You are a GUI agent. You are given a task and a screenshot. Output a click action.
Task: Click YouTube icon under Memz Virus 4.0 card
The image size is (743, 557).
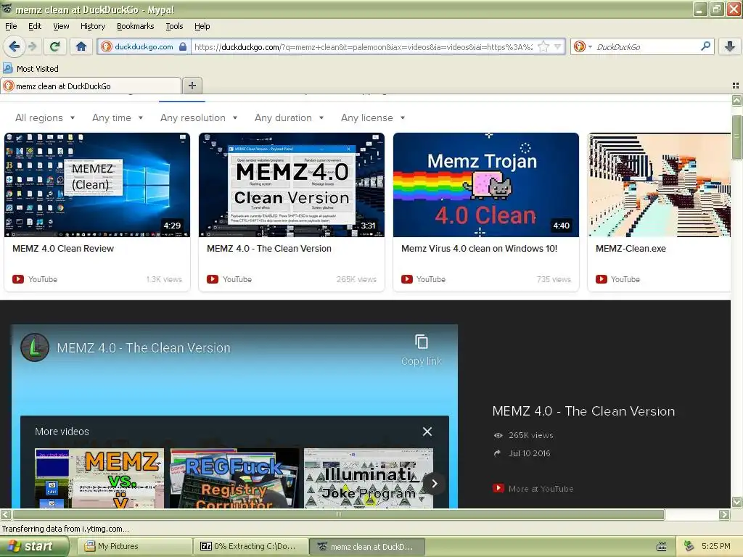(x=406, y=279)
